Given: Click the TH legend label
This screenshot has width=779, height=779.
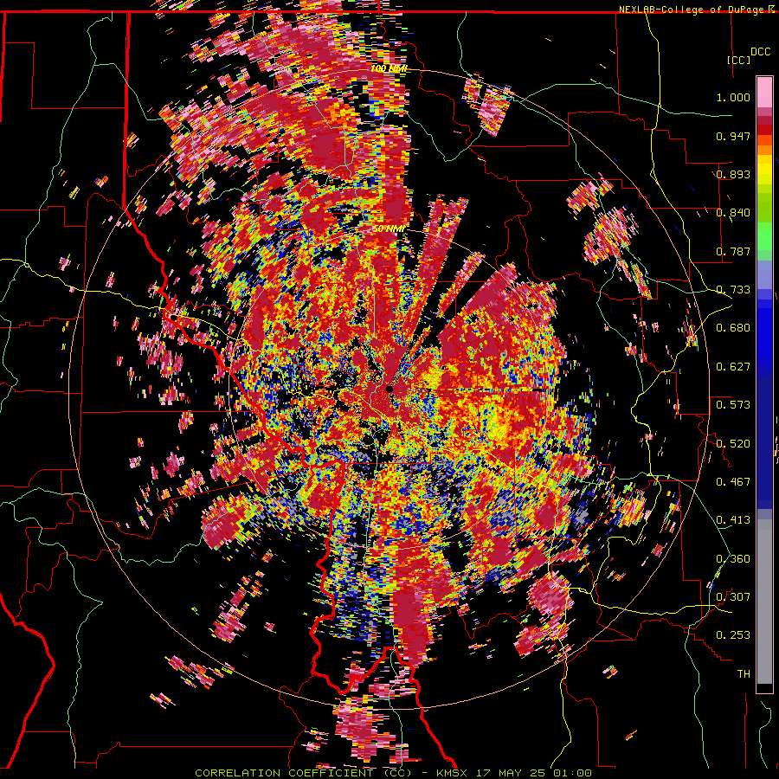Looking at the screenshot, I should coord(744,674).
